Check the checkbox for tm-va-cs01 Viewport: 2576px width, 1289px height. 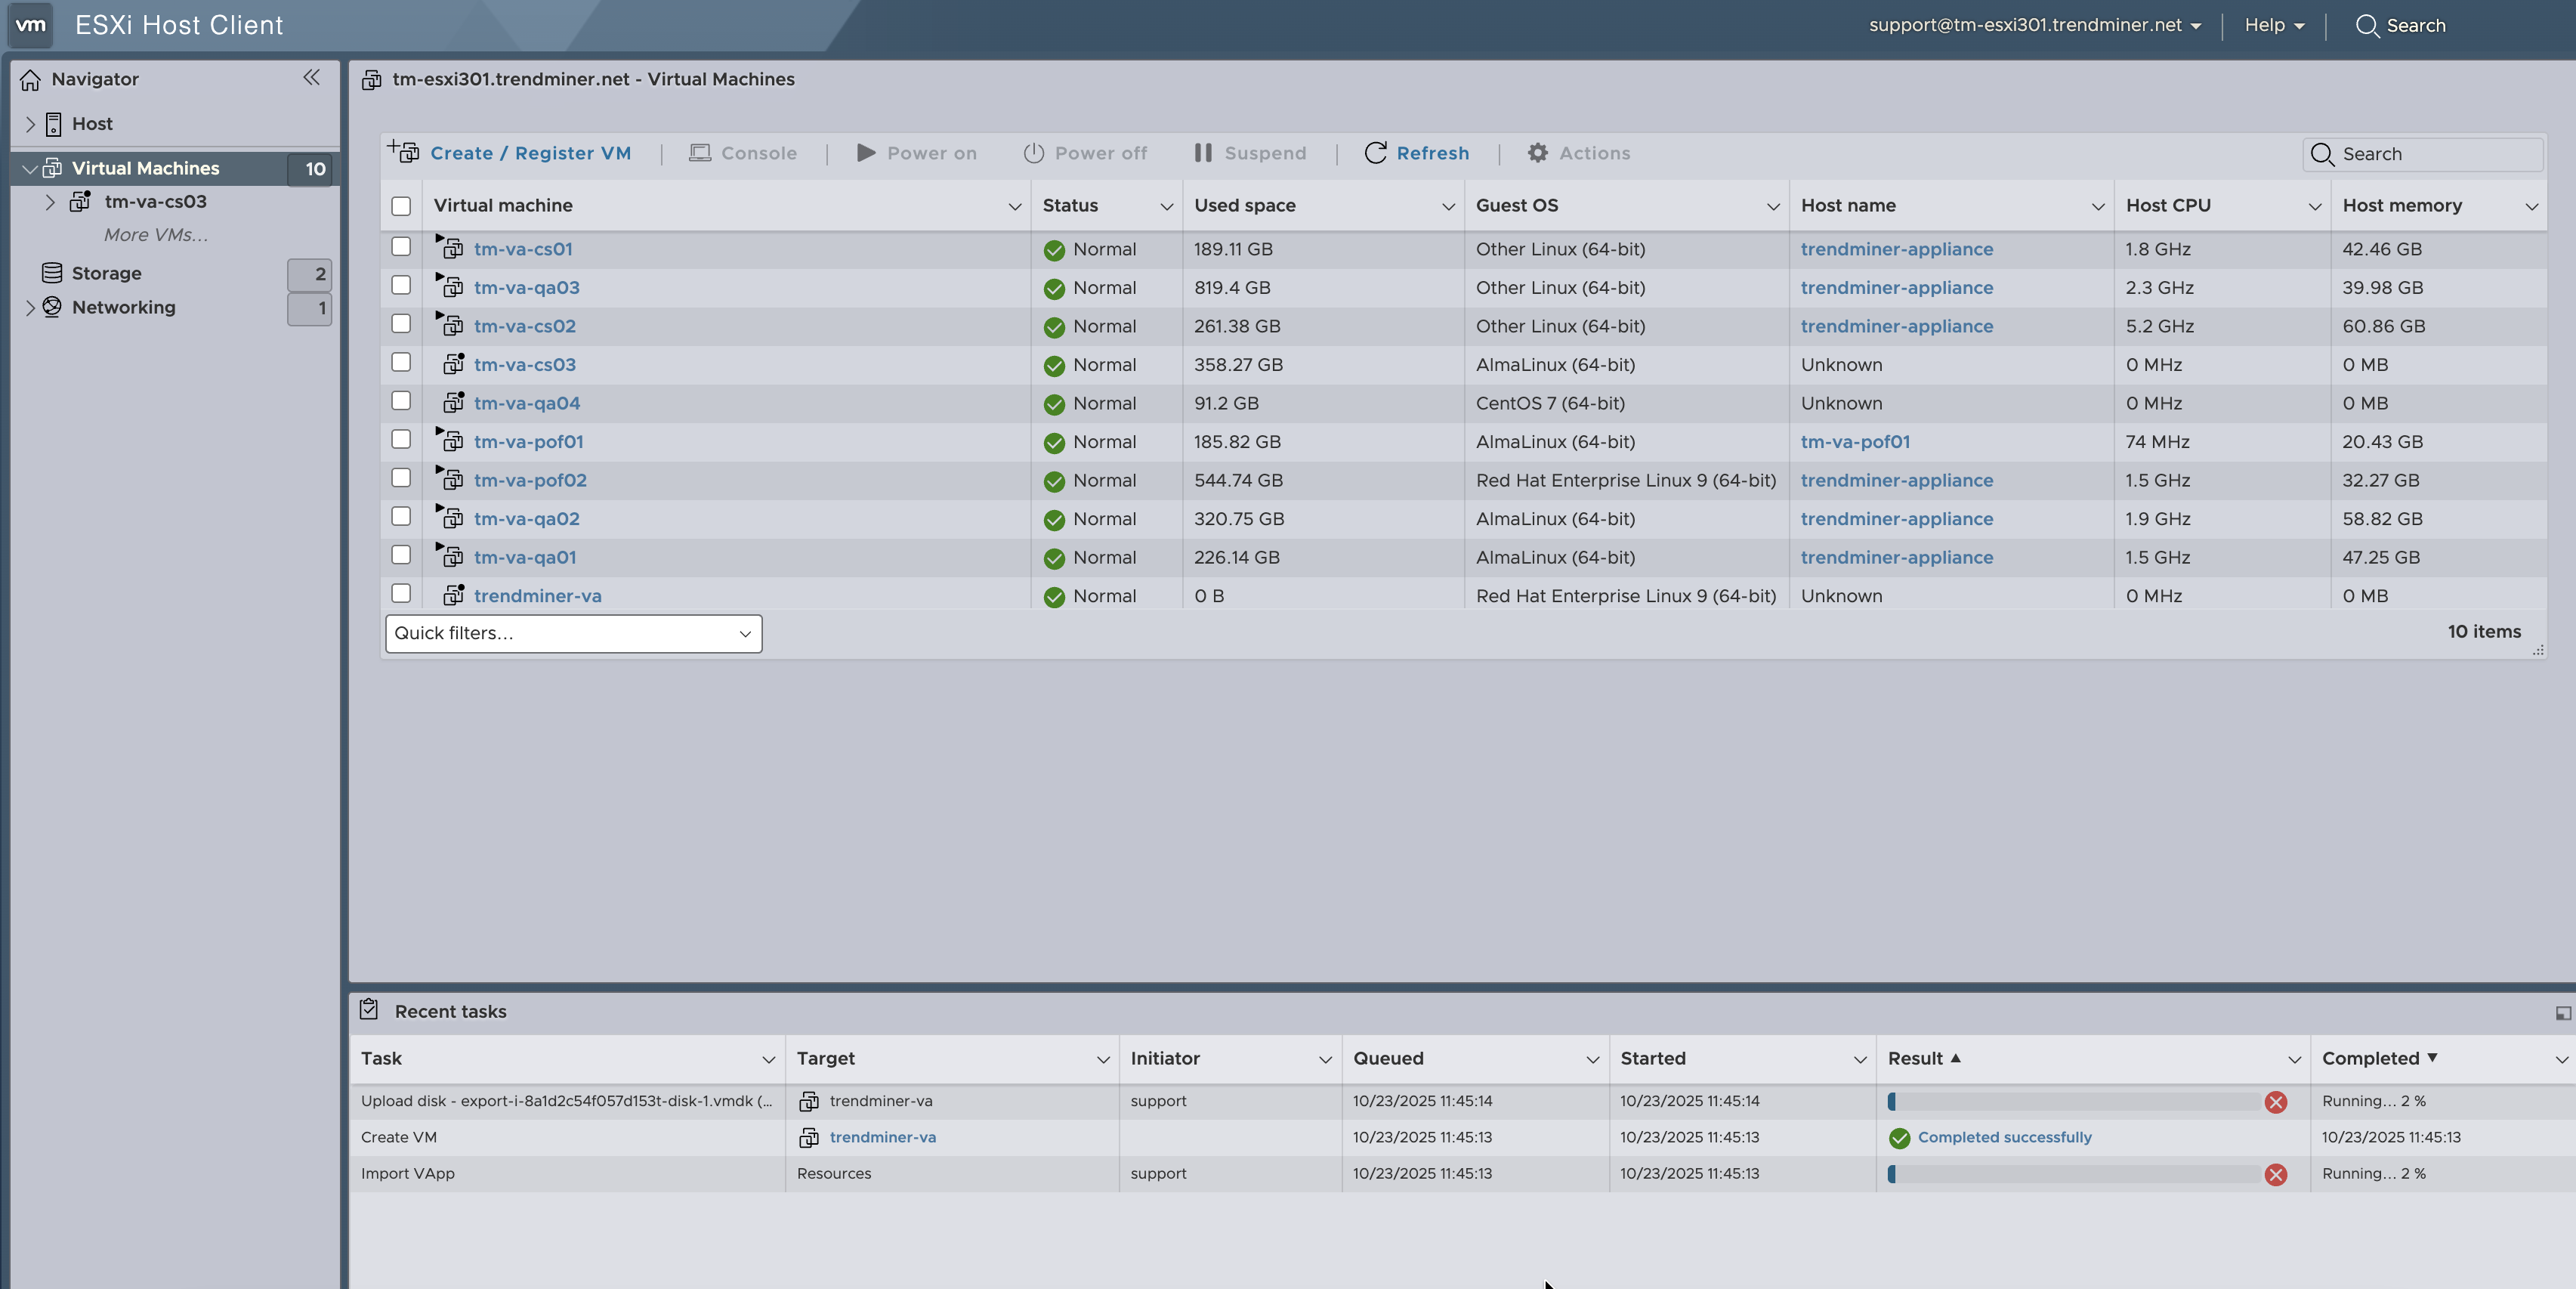(401, 247)
